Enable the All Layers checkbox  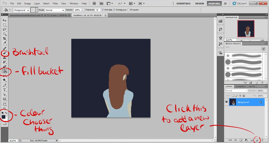[128, 10]
